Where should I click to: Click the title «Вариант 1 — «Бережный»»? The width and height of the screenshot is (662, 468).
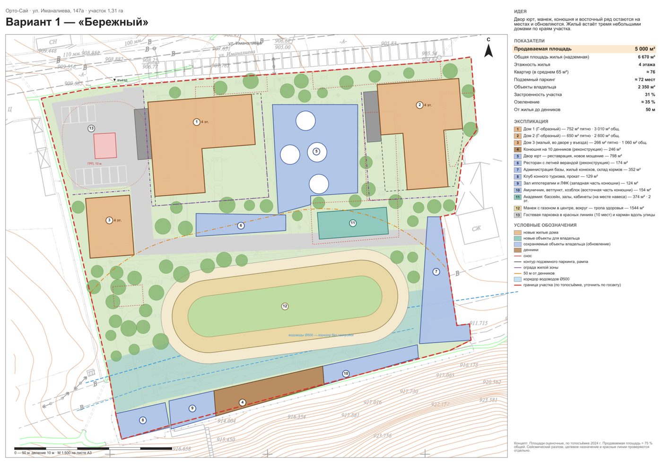pos(77,22)
